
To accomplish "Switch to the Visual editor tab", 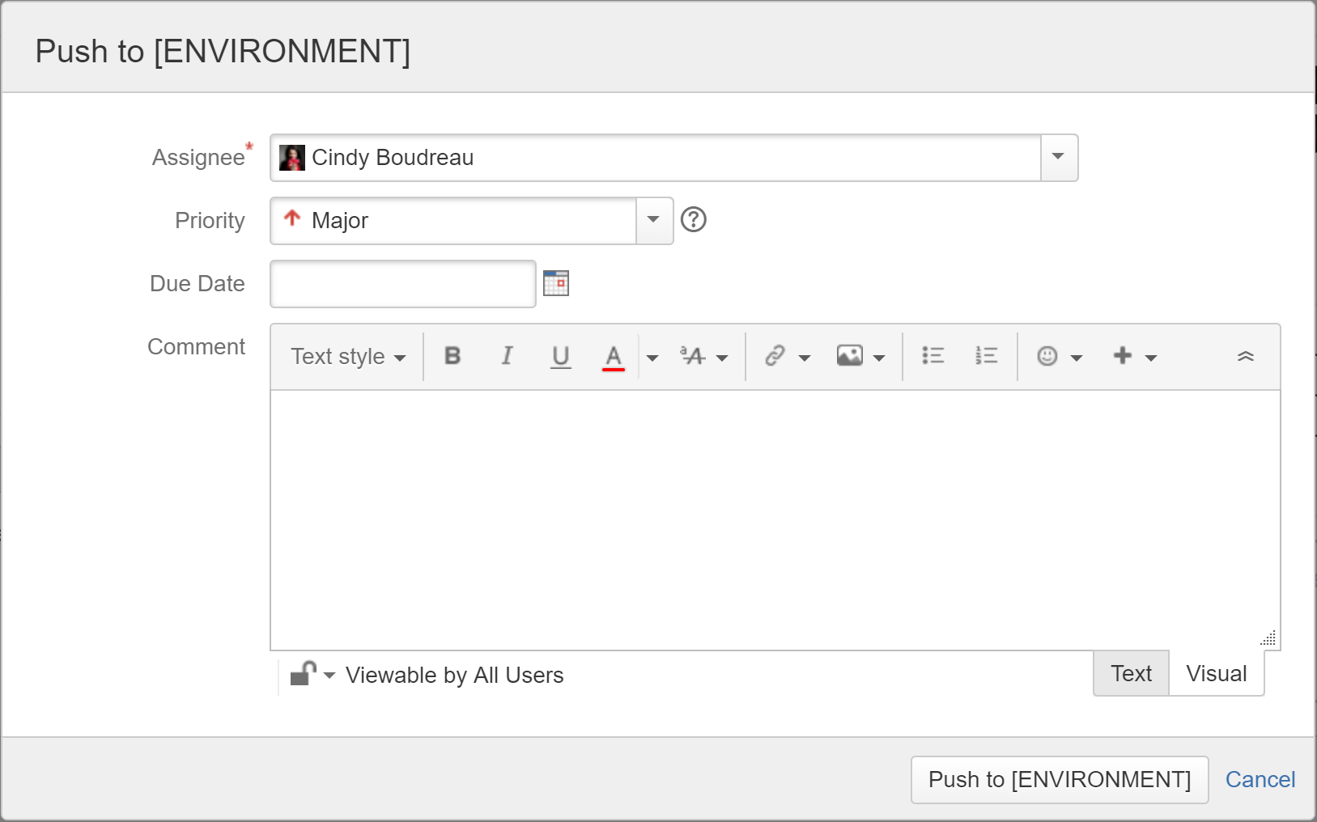I will [x=1216, y=673].
